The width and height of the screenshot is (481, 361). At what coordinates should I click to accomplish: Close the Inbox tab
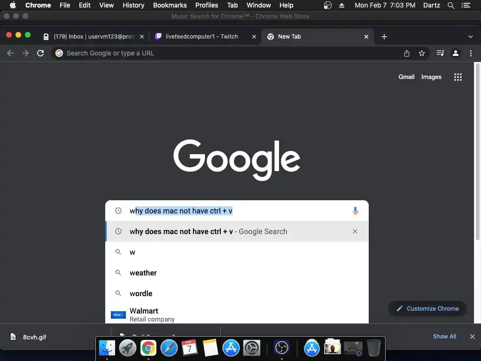click(142, 37)
